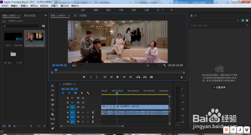Open Adobe Stock search options dropdown

coord(247,25)
